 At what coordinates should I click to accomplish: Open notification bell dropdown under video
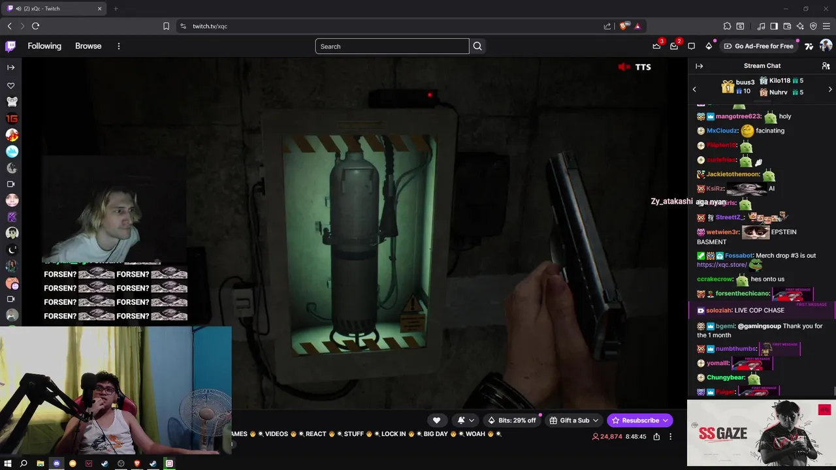click(x=465, y=420)
